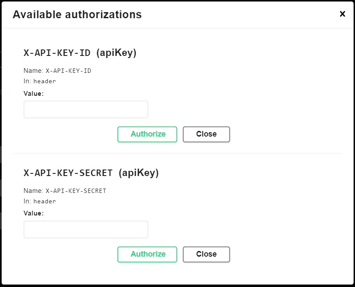Screen dimensions: 355x287
Task: Click the "(apiKey)" type label beside X-API-KEY-ID
Action: pos(116,53)
